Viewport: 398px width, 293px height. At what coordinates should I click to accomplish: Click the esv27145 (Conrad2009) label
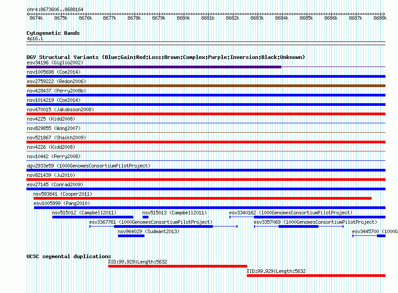click(x=55, y=184)
